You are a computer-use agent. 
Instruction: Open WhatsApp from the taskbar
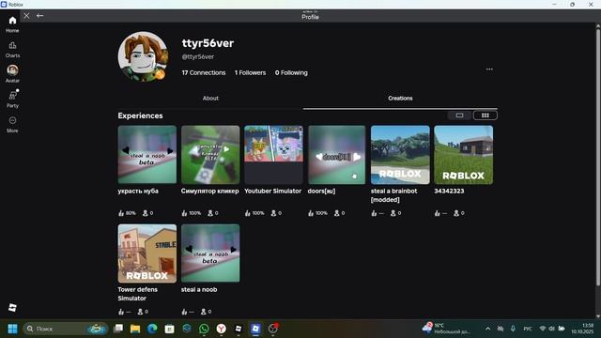coord(204,329)
